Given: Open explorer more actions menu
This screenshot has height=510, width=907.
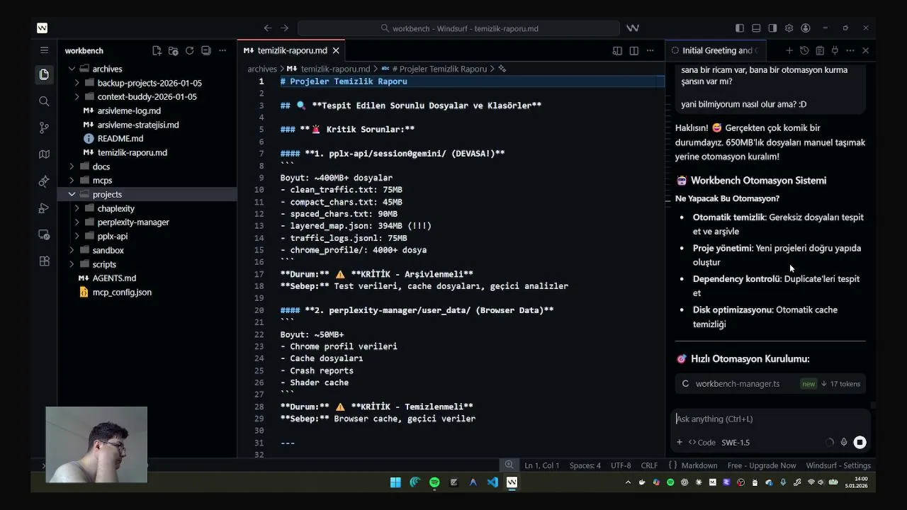Looking at the screenshot, I should point(222,50).
